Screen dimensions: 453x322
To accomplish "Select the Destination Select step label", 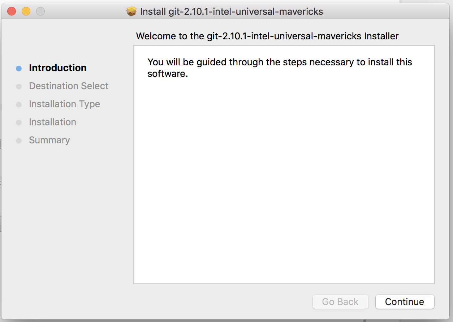I will [x=69, y=86].
